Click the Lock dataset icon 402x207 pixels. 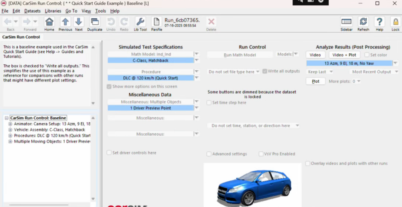click(x=395, y=22)
